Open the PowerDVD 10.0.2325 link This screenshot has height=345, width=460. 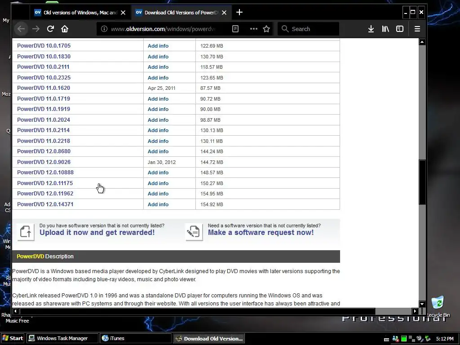click(44, 77)
